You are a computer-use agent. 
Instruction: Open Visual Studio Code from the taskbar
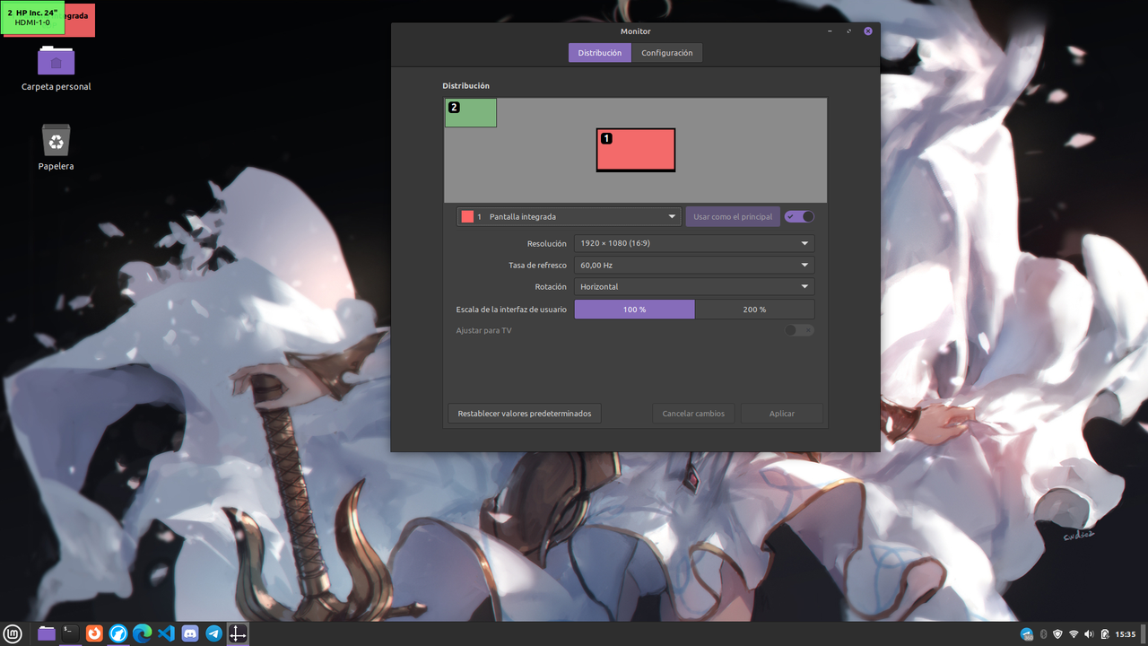[x=166, y=633]
